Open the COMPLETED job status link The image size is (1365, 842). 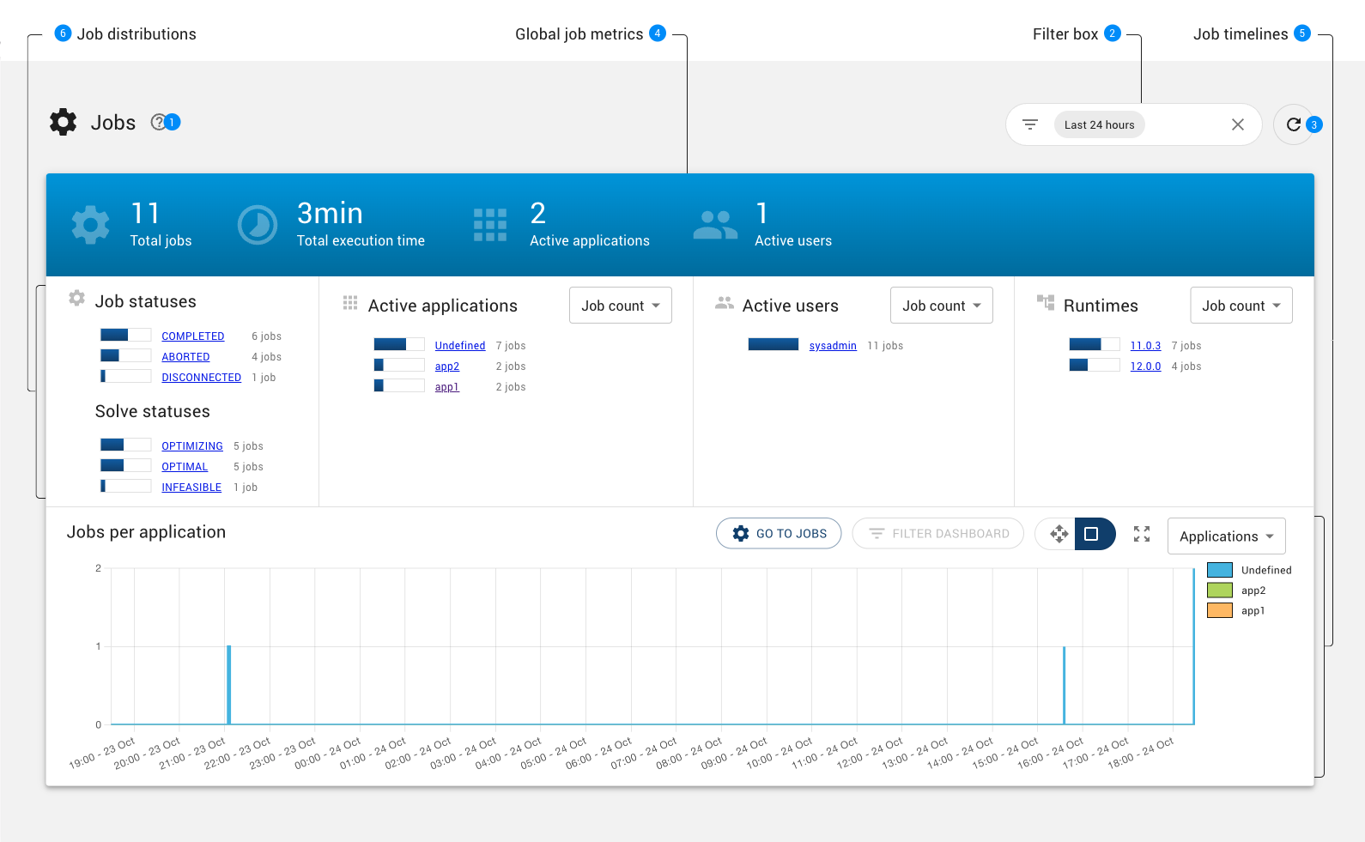coord(192,336)
